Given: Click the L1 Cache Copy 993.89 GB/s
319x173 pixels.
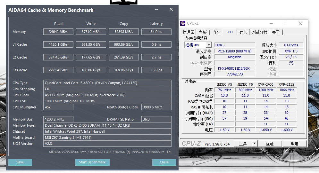Looking at the screenshot, I should pyautogui.click(x=124, y=44).
